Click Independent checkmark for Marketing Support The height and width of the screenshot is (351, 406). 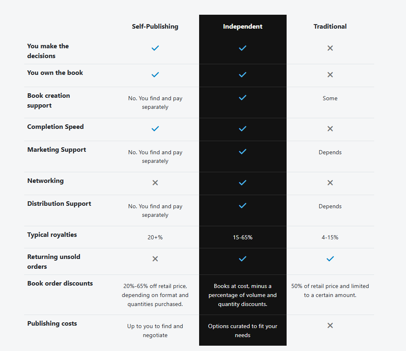pyautogui.click(x=242, y=151)
